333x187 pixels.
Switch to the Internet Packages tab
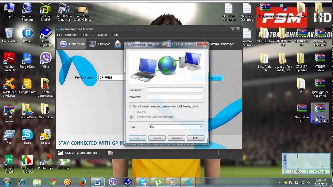[x=222, y=44]
